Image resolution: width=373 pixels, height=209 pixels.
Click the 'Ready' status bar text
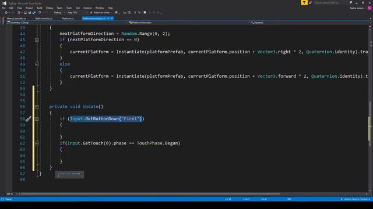(x=8, y=199)
